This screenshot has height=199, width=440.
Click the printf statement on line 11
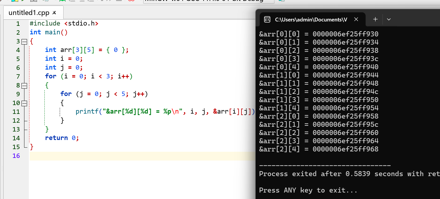point(165,112)
